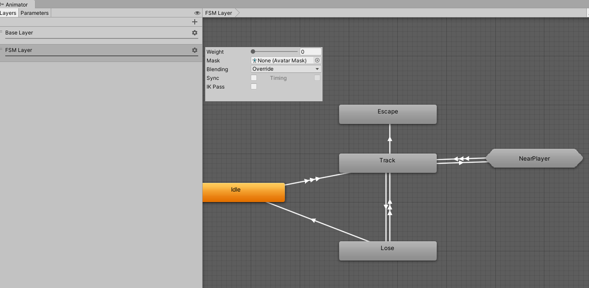Screen dimensions: 589x288
Task: Toggle the Timing checkbox
Action: pos(317,78)
